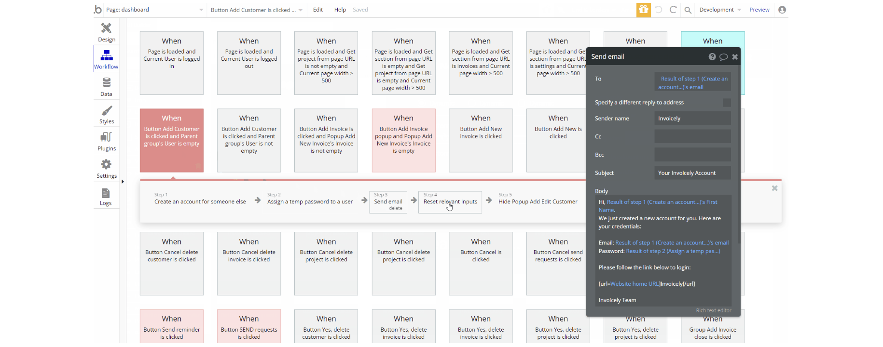Screen dimensions: 883x347
Task: Click delete under Send email step
Action: pos(396,208)
